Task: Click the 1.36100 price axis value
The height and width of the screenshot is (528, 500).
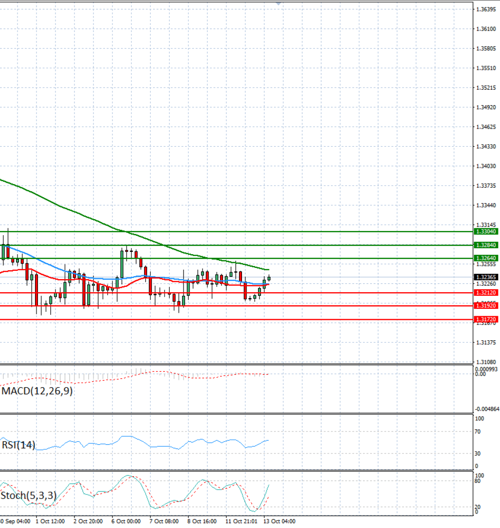Action: click(x=486, y=29)
